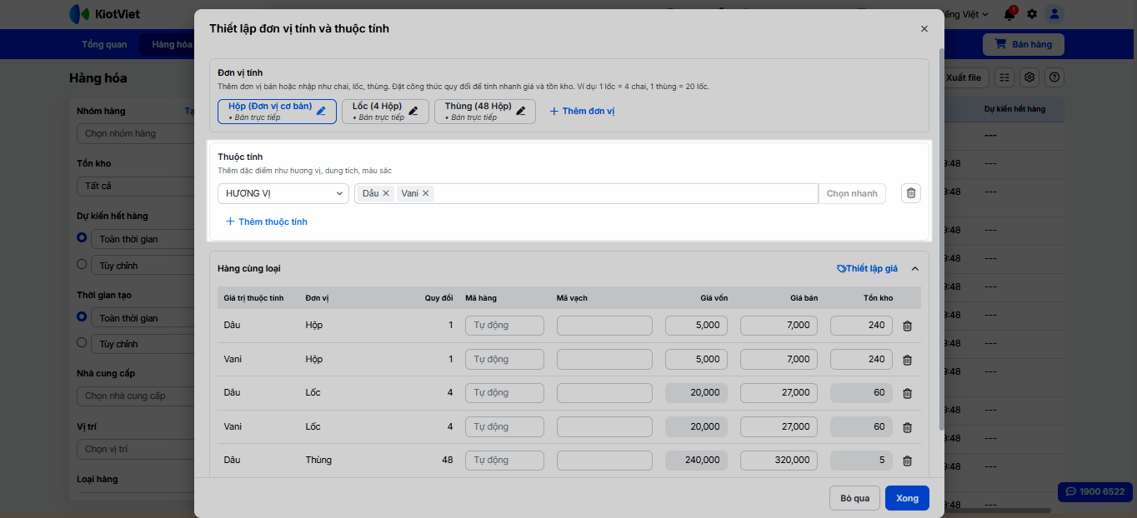Select Toàn thời gian under Dự kiến hết hàng
Viewport: 1137px width, 518px height.
click(82, 238)
